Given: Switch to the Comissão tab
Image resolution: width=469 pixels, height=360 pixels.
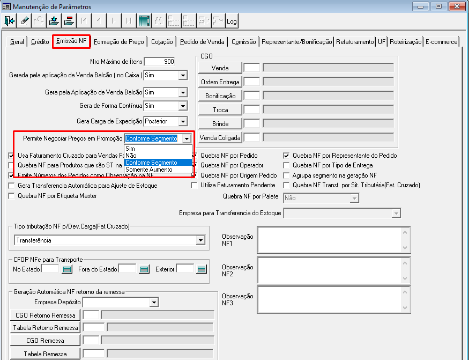Looking at the screenshot, I should click(244, 42).
